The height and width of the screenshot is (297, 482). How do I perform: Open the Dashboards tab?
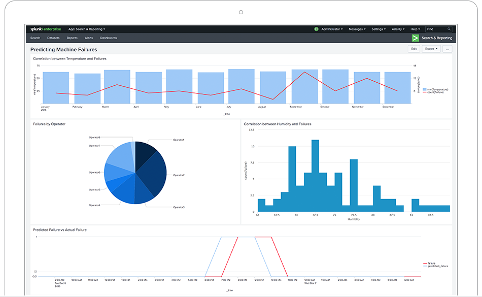point(108,38)
